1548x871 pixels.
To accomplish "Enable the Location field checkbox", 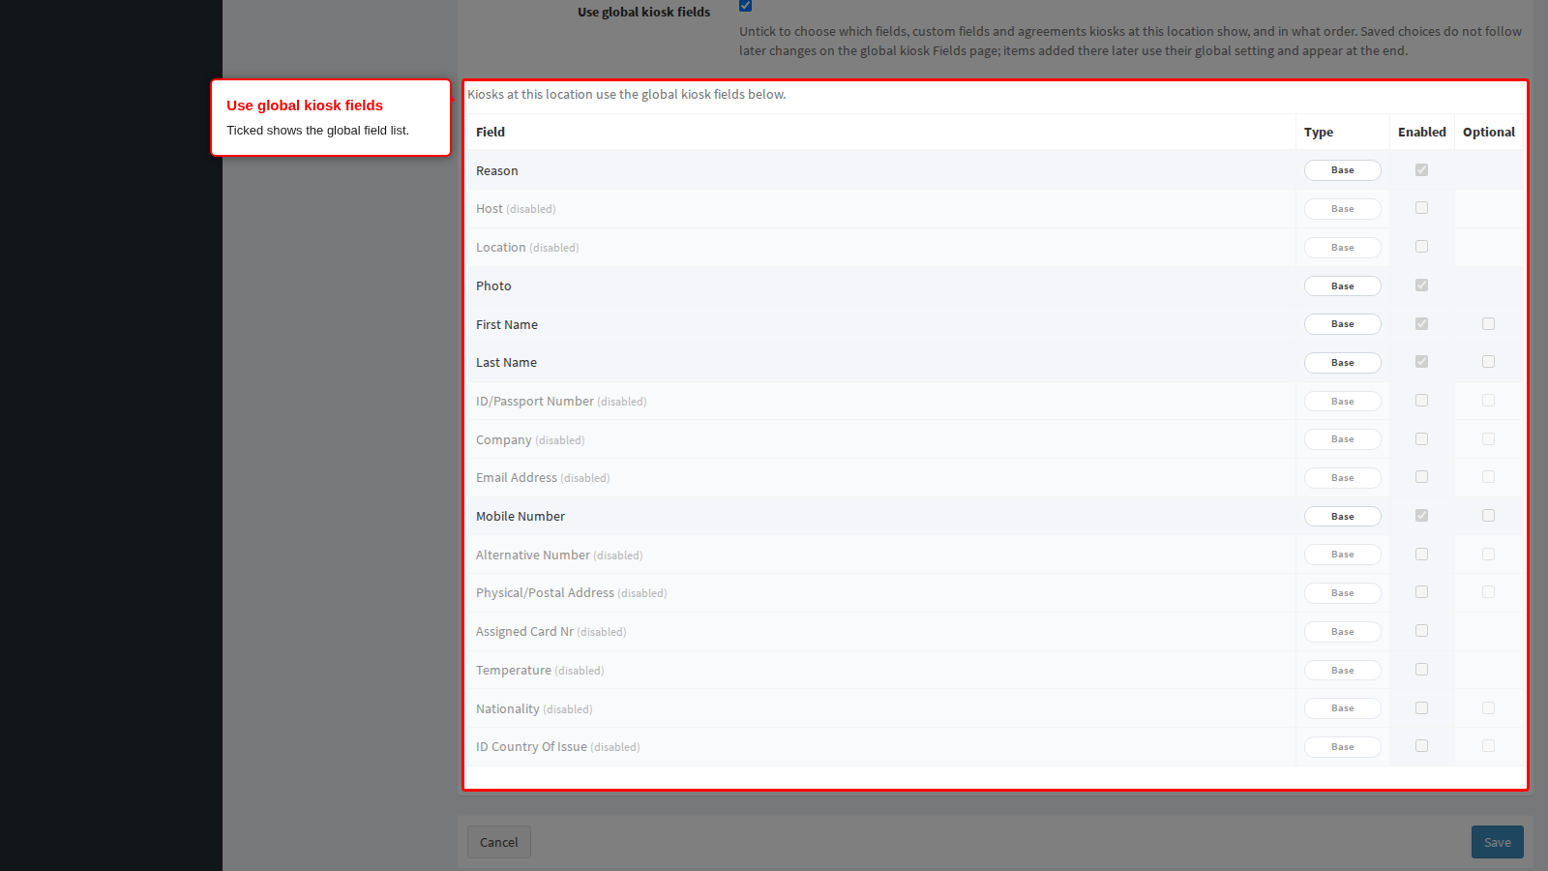I will pos(1421,246).
